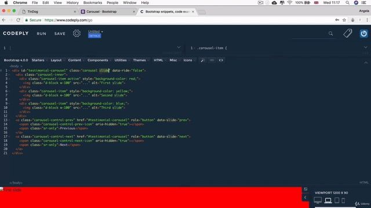This screenshot has height=208, width=371.
Task: Expand the Starters dropdown
Action: 39,60
